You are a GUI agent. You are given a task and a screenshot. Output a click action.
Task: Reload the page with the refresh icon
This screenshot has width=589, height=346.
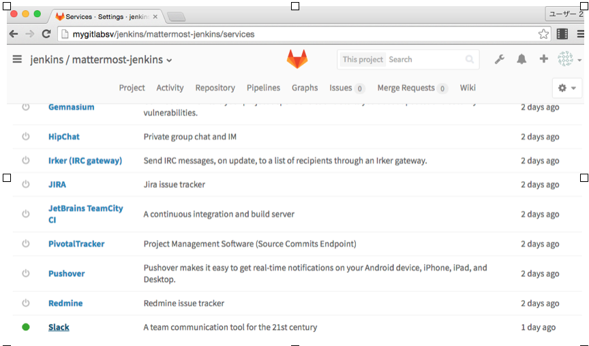tap(46, 34)
